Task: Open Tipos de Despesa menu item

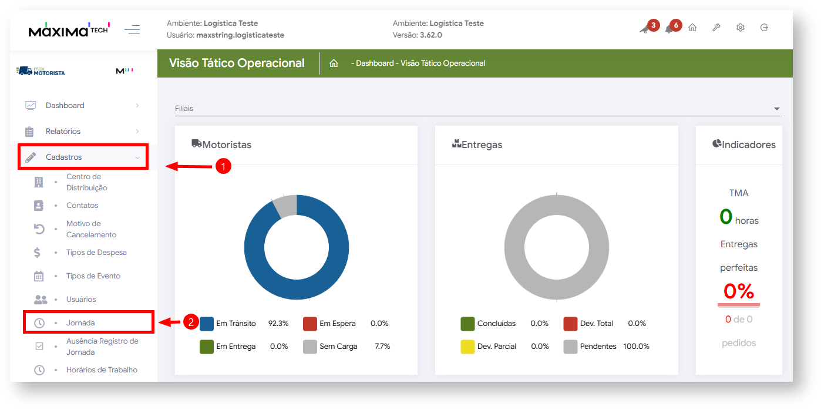Action: (96, 253)
